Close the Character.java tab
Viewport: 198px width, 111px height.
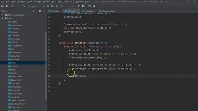click(x=115, y=11)
